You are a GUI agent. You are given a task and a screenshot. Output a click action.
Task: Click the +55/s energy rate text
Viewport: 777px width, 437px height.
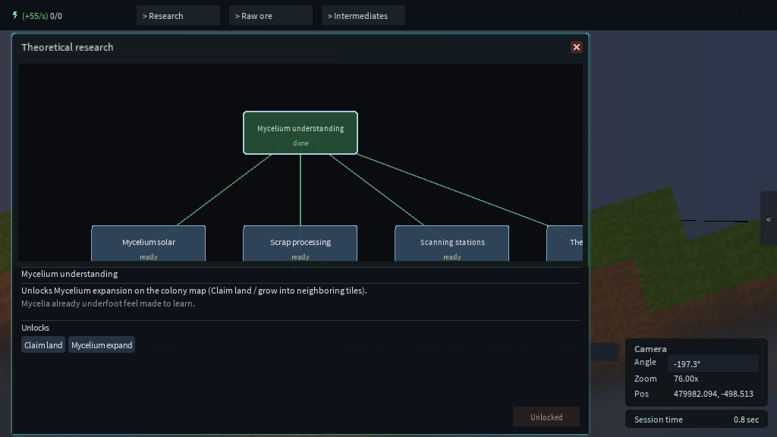tap(35, 16)
